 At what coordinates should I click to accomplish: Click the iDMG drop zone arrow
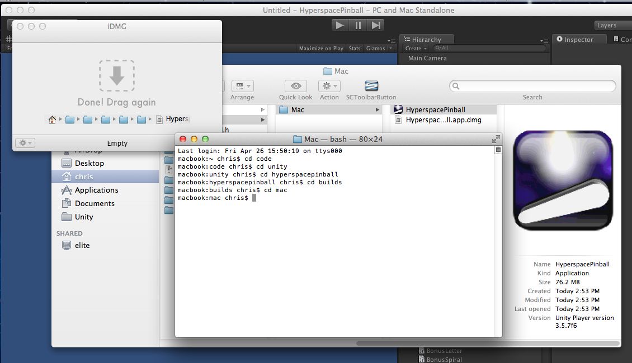(x=117, y=75)
